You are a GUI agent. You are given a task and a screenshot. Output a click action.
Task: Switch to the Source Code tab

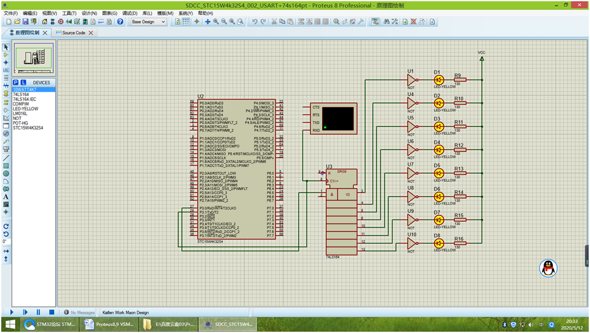click(x=73, y=33)
